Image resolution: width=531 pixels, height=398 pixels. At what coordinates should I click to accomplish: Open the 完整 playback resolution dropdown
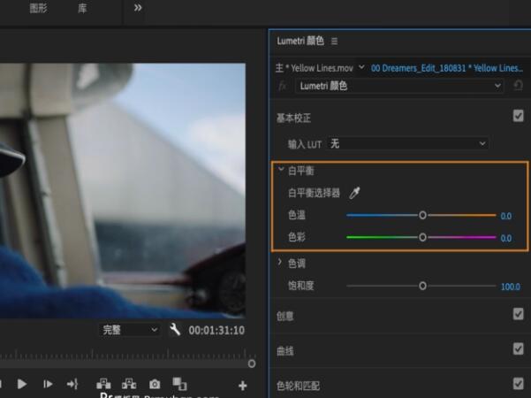point(130,330)
